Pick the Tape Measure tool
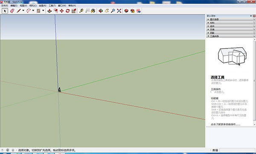This screenshot has height=154, width=256. (81, 11)
